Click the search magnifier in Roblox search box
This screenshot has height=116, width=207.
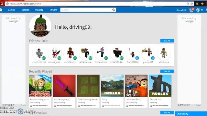click(114, 10)
